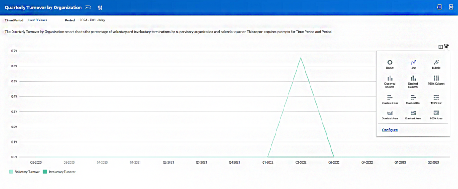Click the Voluntary Turnover legend swatch
Screen dimensions: 458x189
(x=11, y=172)
